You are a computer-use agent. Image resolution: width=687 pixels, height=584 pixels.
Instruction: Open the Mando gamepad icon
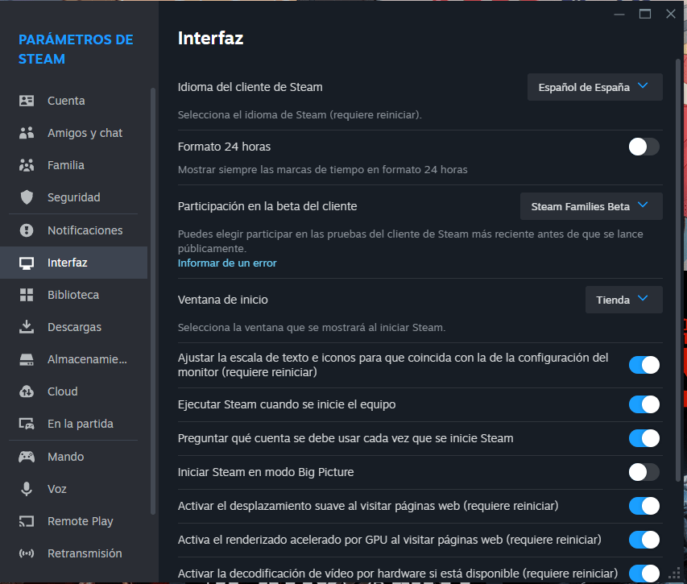tap(27, 457)
